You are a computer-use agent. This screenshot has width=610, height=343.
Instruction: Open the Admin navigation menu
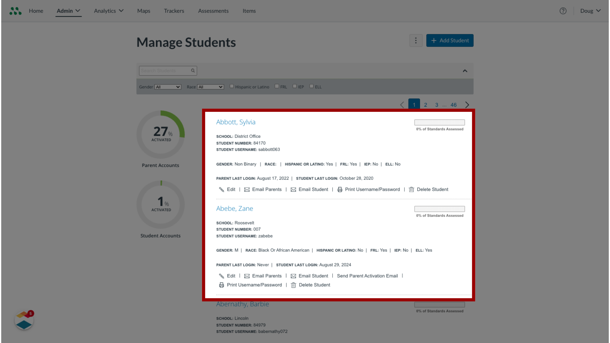point(68,10)
